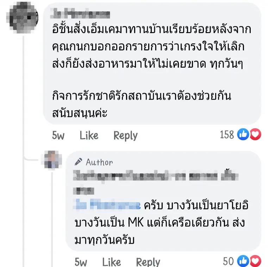Viewport: 269px width, 267px height.
Task: Click the red heart reaction beside 50
Action: pos(255,261)
